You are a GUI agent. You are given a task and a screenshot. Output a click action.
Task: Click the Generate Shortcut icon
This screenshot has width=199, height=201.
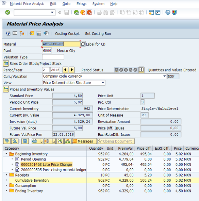point(158,13)
